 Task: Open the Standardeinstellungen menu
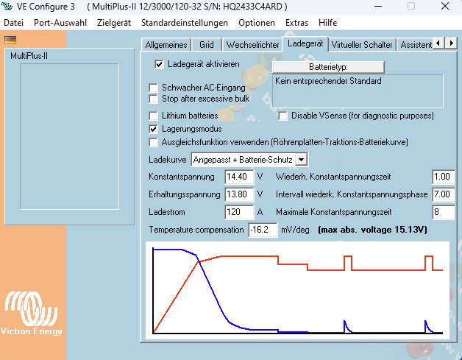[185, 23]
